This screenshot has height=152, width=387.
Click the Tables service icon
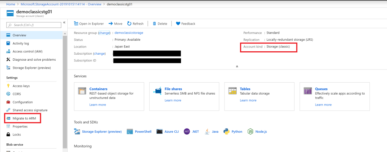232,91
